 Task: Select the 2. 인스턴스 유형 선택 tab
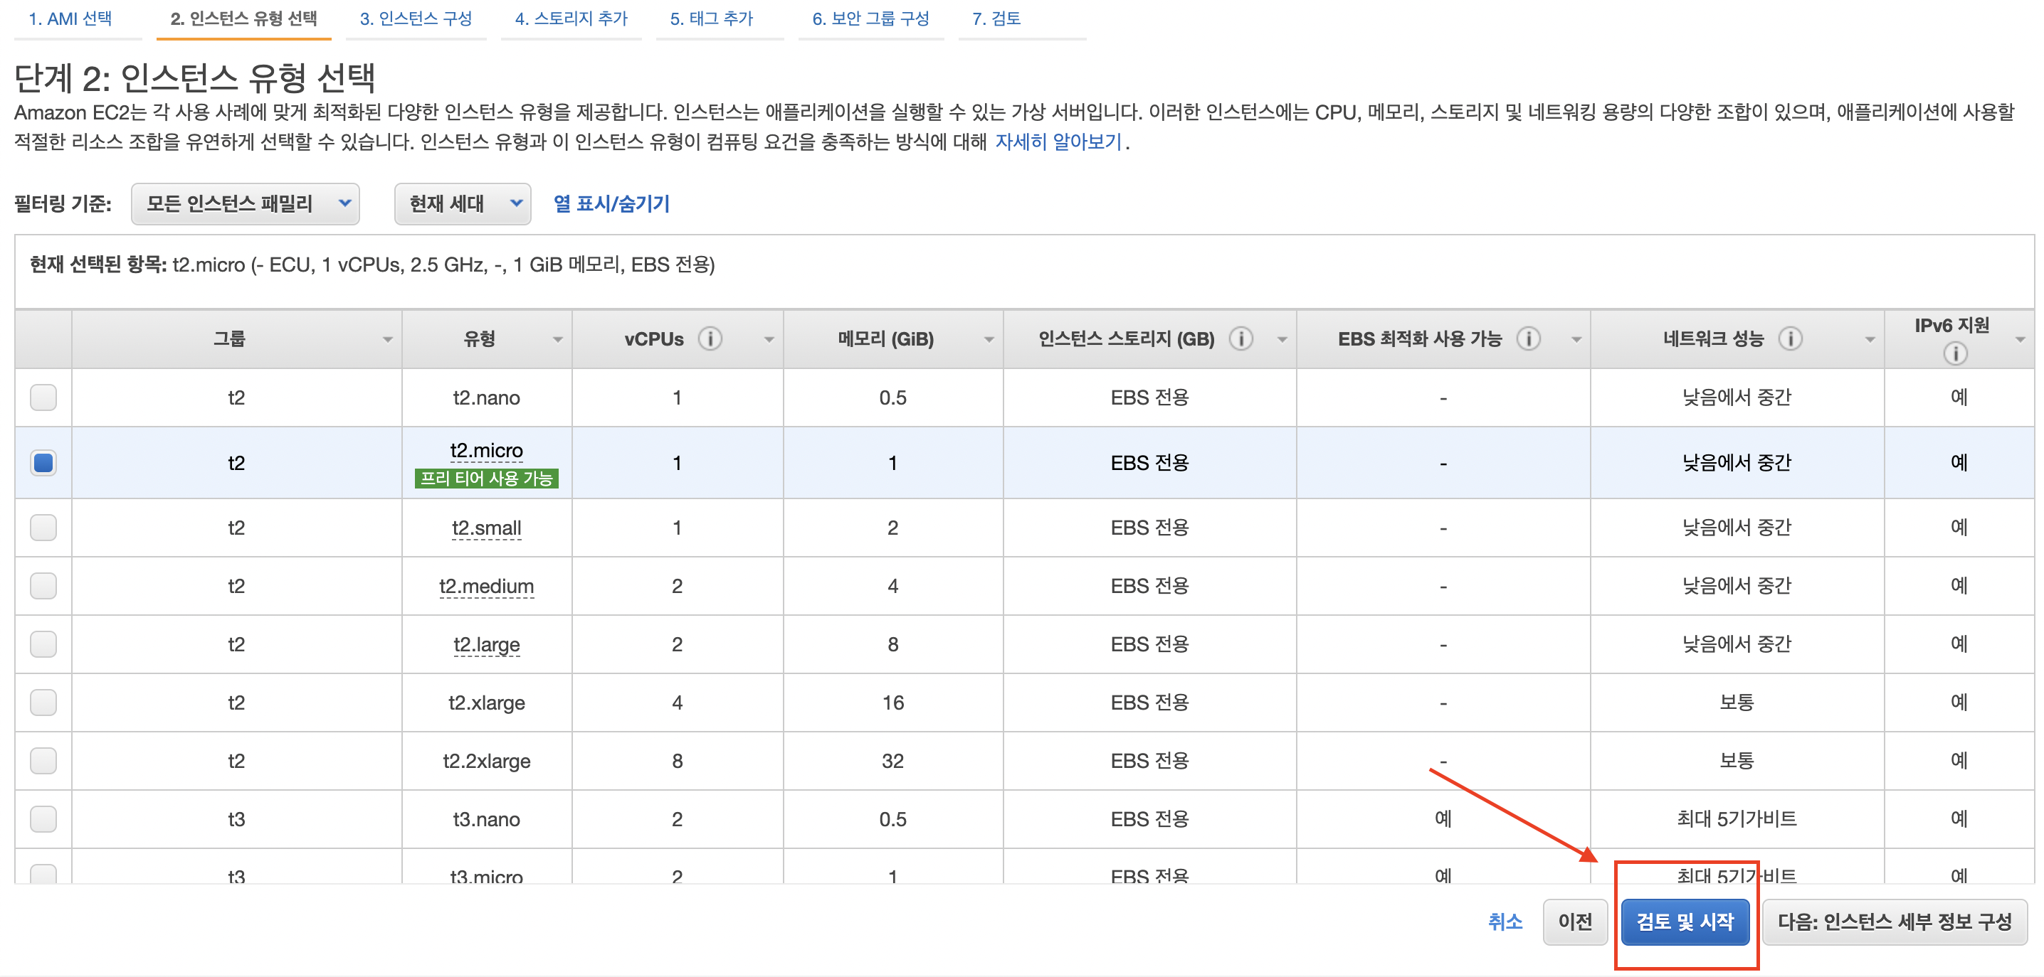(243, 18)
